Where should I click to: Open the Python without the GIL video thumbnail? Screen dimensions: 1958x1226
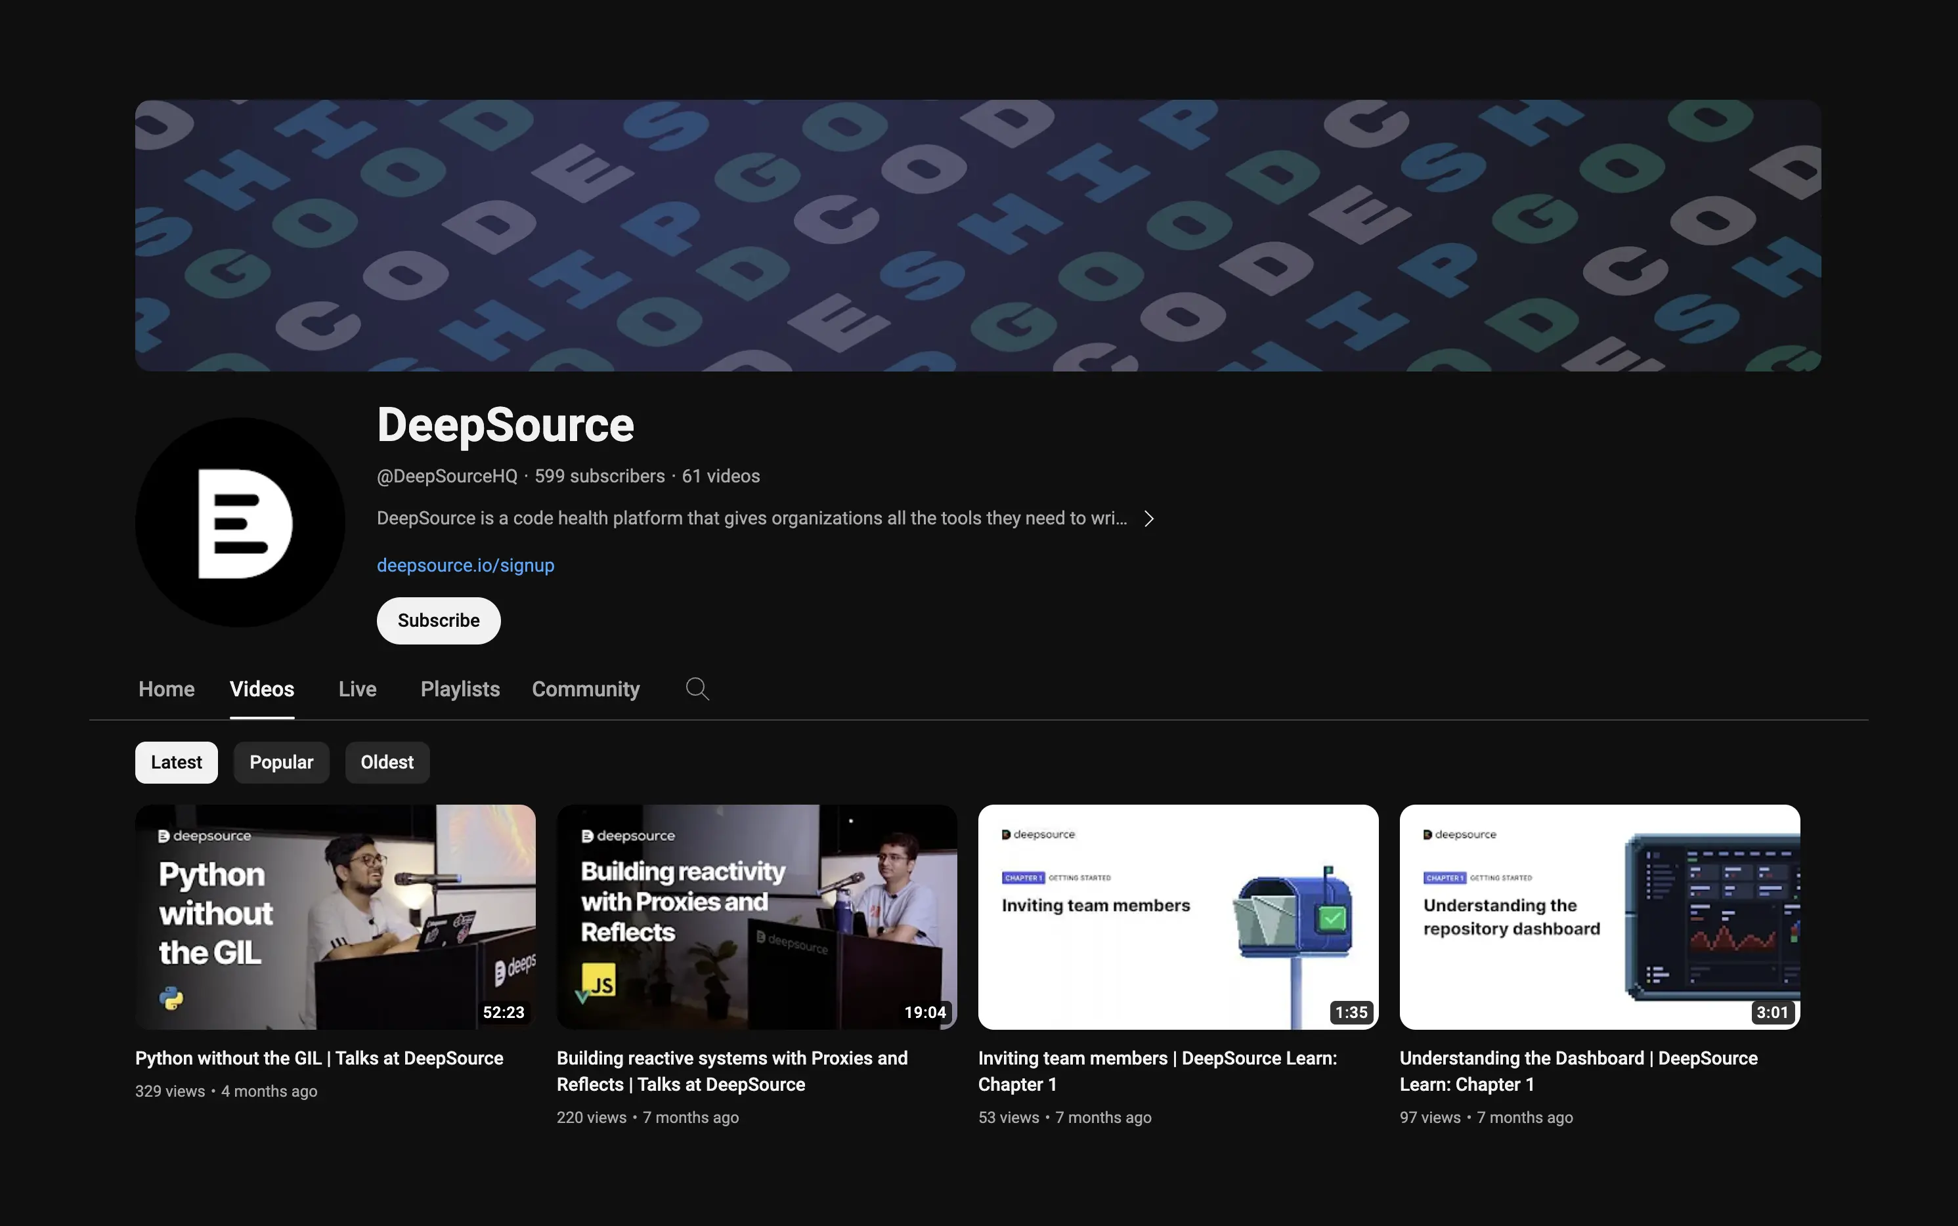tap(335, 917)
